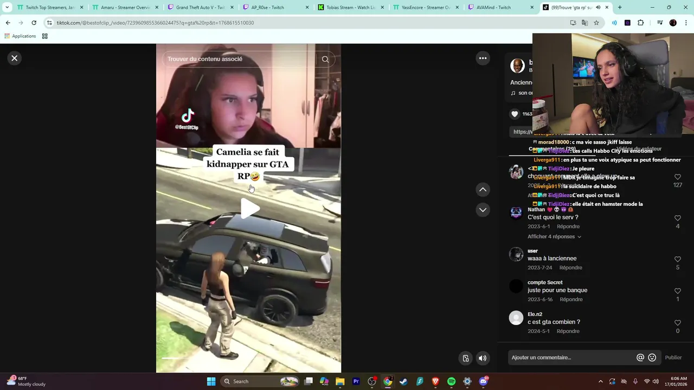Viewport: 694px width, 390px height.
Task: Click the search magnifier in related content field
Action: point(325,59)
